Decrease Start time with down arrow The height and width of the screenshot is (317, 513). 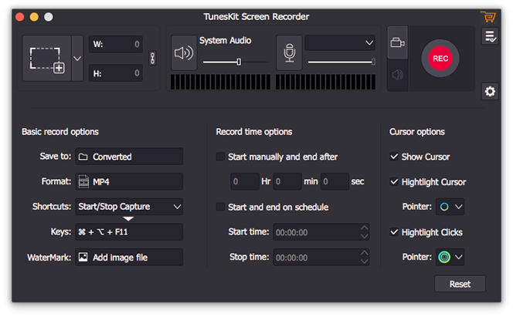tap(364, 236)
